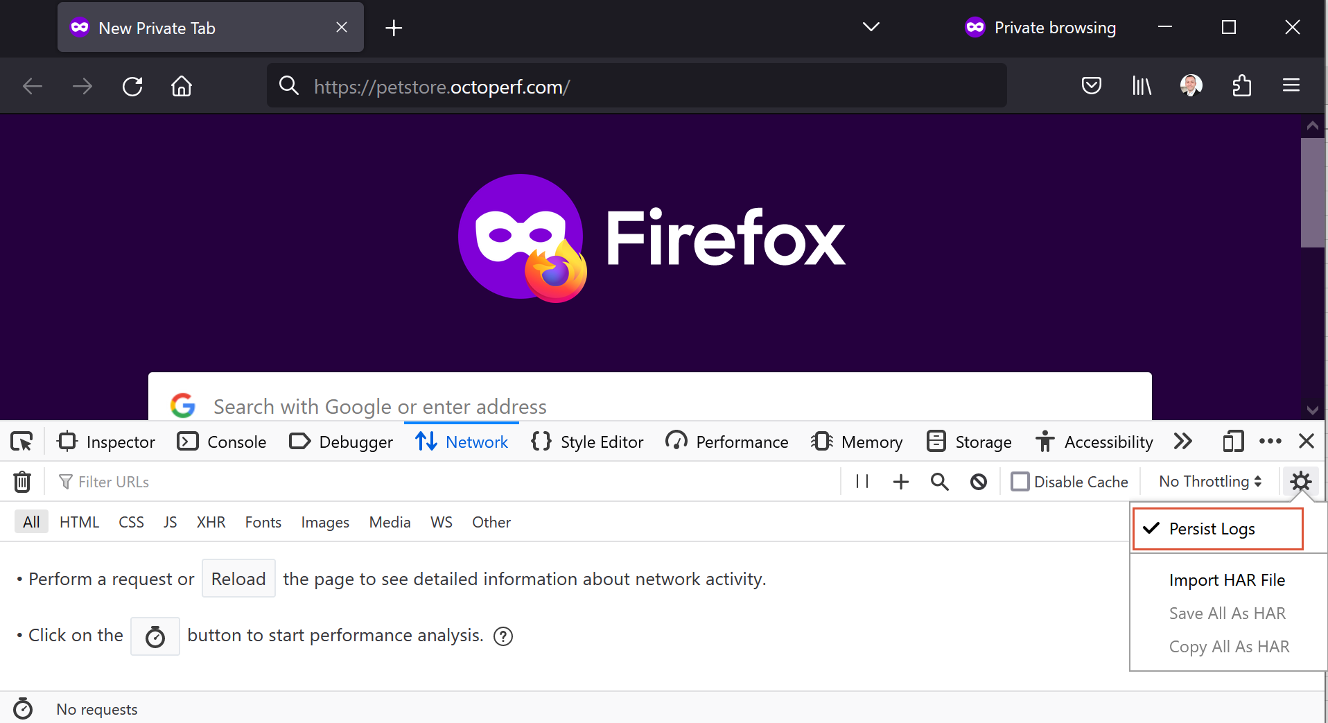Filter requests by WS

(x=441, y=522)
